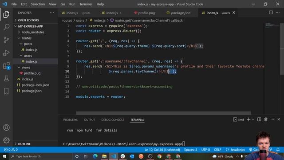Open the Testing flask view

[x=6, y=78]
